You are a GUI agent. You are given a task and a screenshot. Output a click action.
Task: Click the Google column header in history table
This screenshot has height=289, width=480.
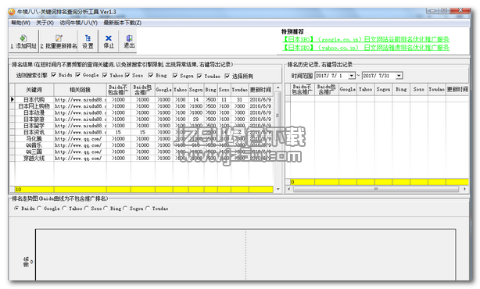pyautogui.click(x=348, y=89)
